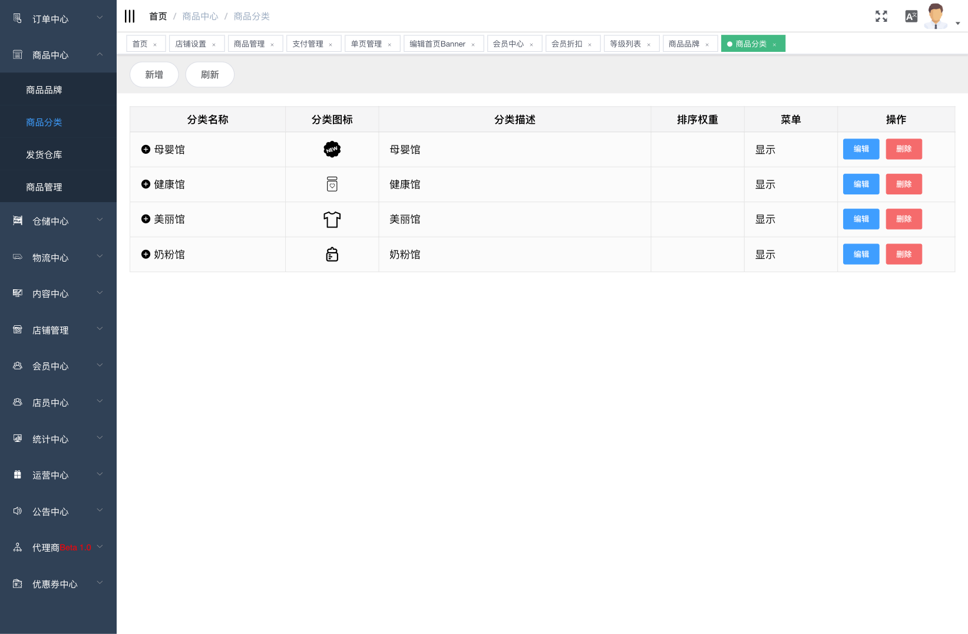The image size is (968, 634).
Task: Close the 编辑首页Banner tab
Action: coord(473,45)
